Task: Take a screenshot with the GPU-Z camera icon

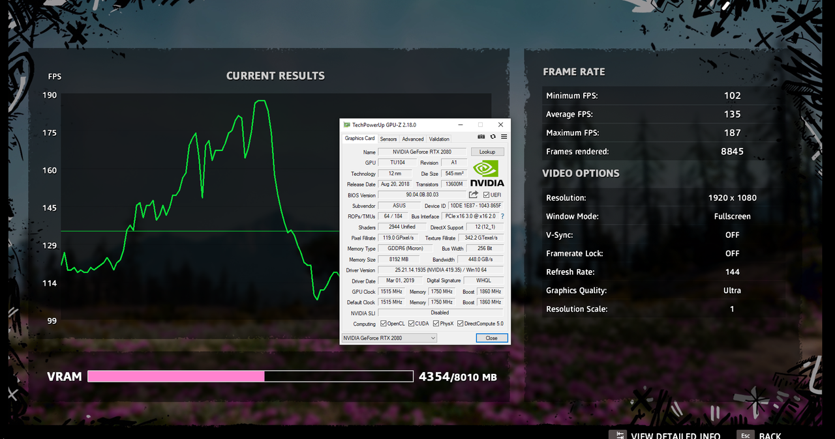Action: (x=481, y=137)
